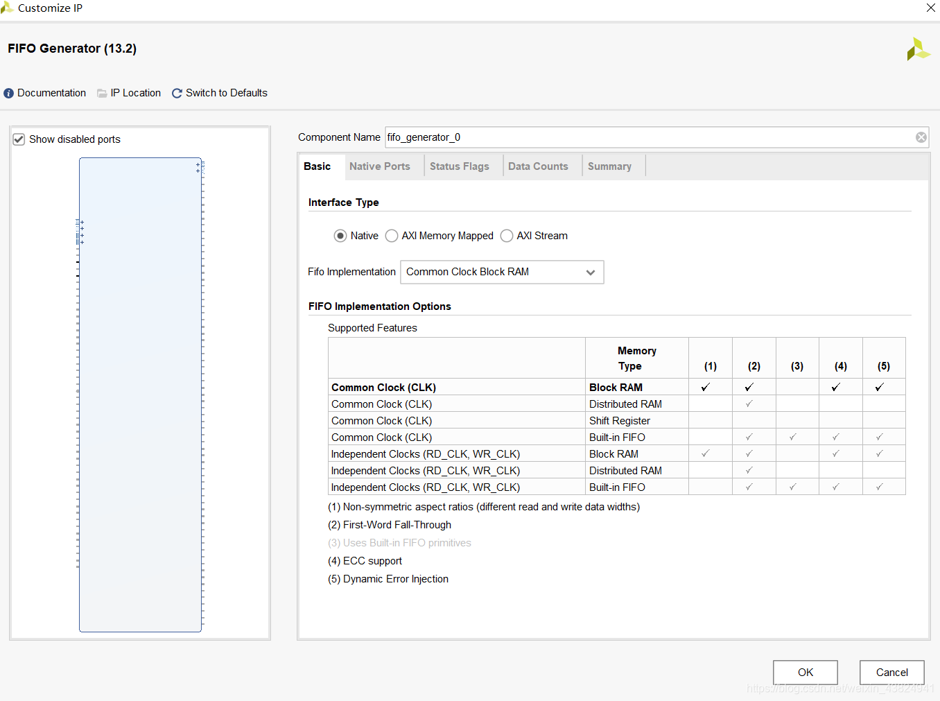Open the Documentation link

(x=52, y=93)
